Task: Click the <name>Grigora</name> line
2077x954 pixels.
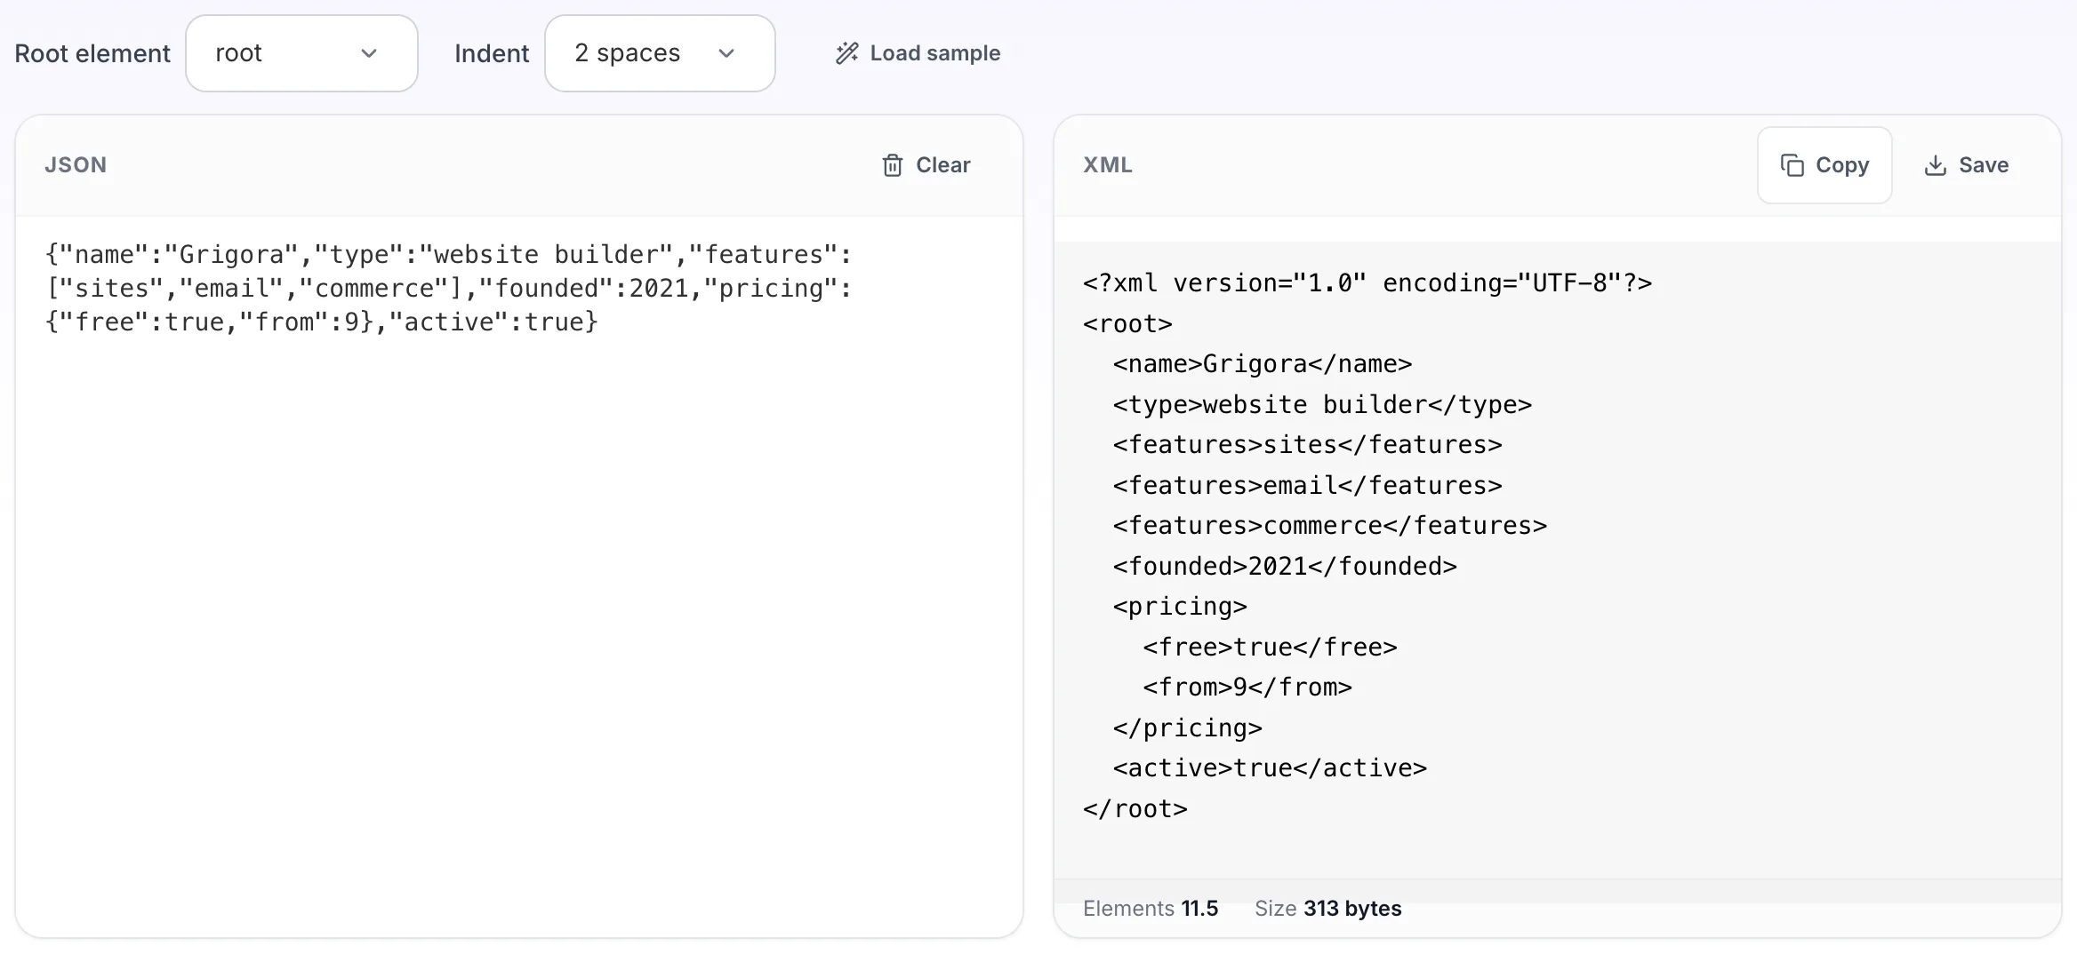Action: coord(1263,364)
